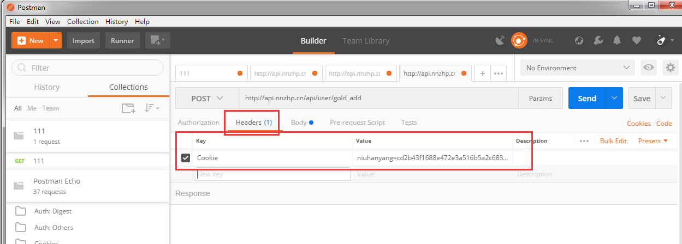Open the header columns ellipsis options
Image resolution: width=682 pixels, height=244 pixels.
click(584, 141)
